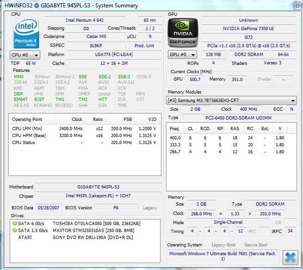Open the CPU #0 dropdown
This screenshot has width=303, height=270.
click(25, 55)
